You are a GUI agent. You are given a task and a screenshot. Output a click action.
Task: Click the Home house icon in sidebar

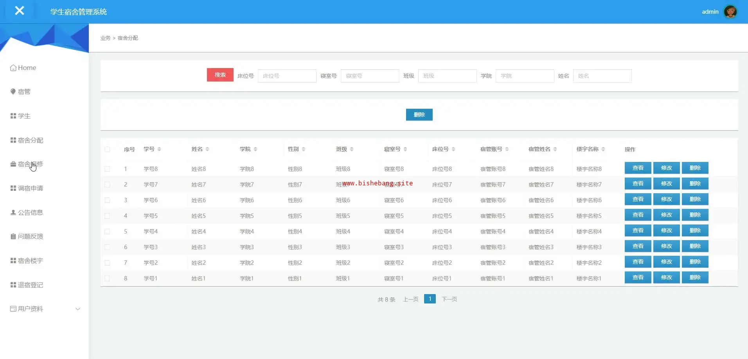point(13,68)
